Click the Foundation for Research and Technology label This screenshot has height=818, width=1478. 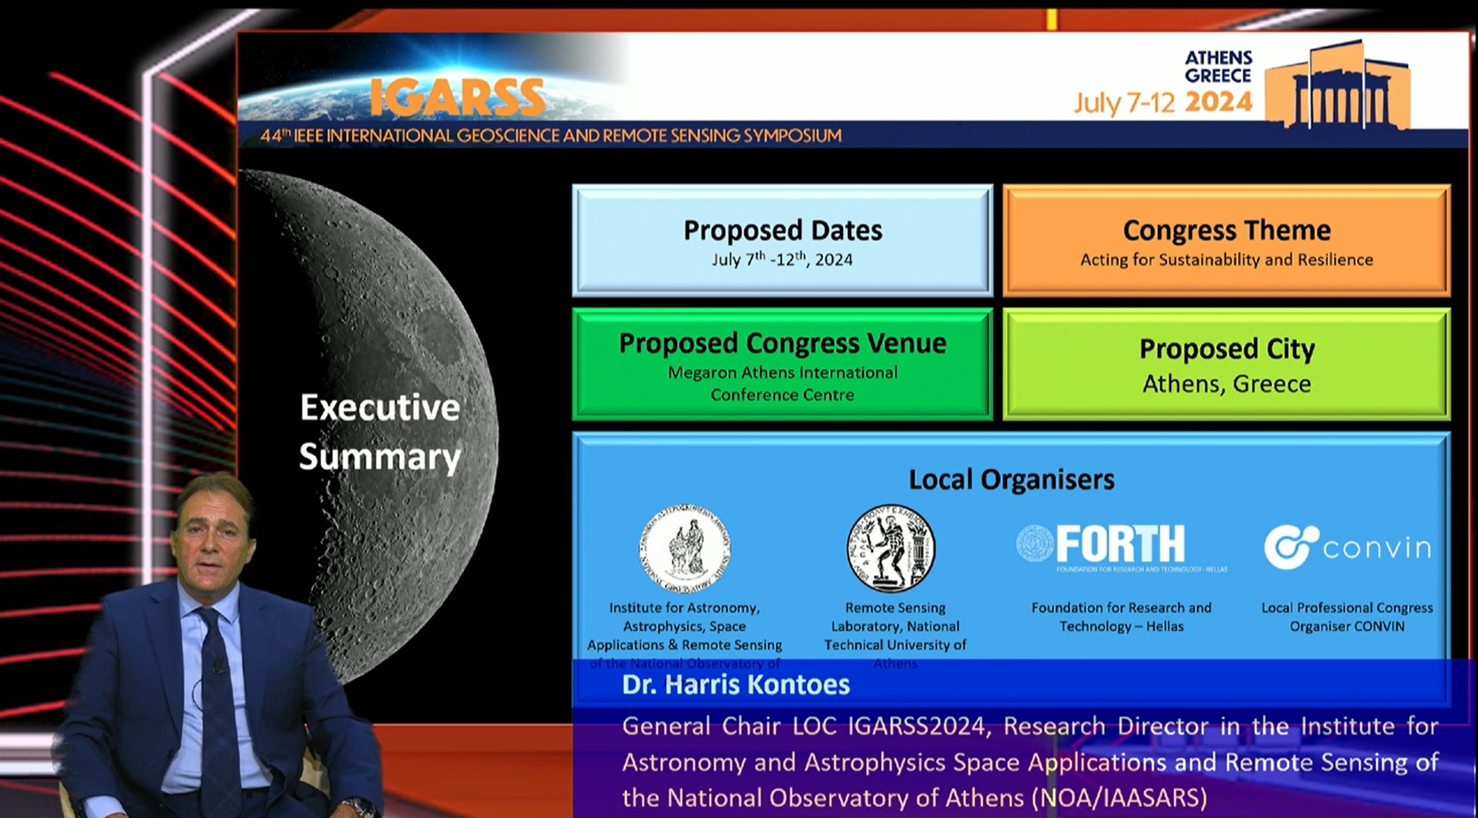(x=1121, y=617)
